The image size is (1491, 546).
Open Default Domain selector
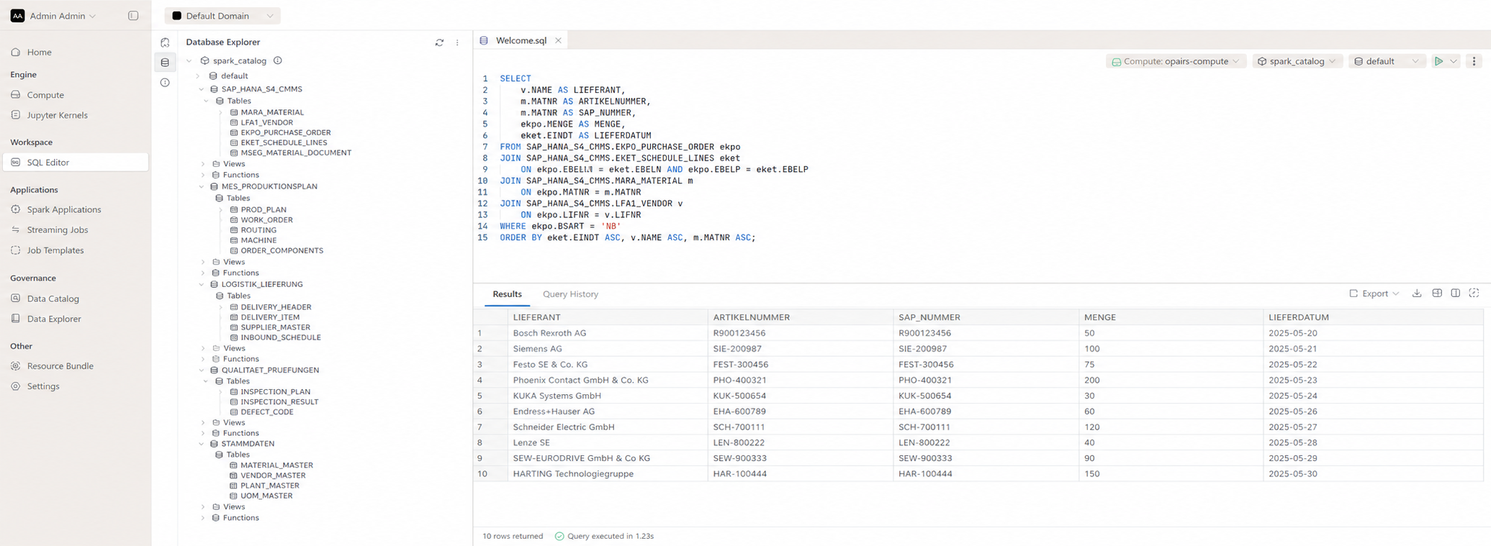coord(222,16)
